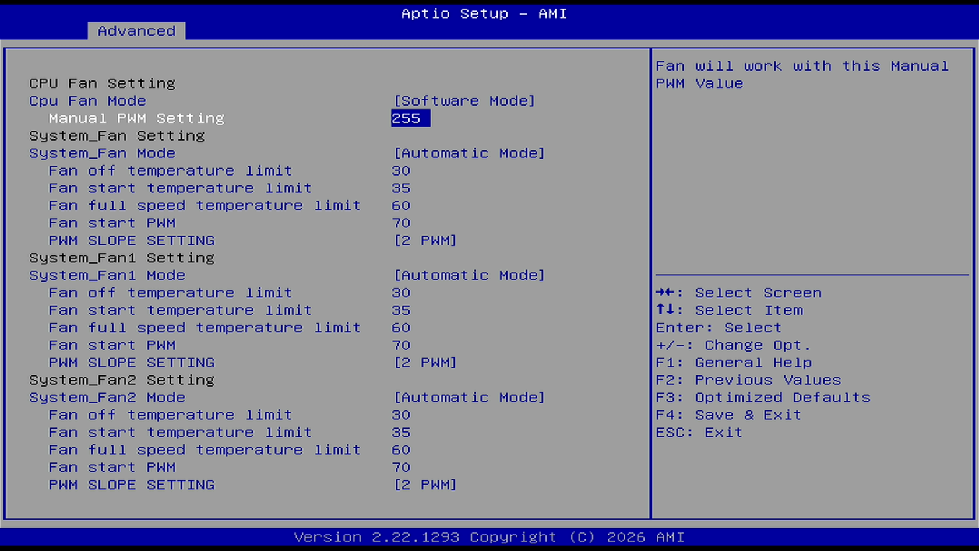979x551 pixels.
Task: Select the System_Fan Mode row label
Action: [x=103, y=153]
